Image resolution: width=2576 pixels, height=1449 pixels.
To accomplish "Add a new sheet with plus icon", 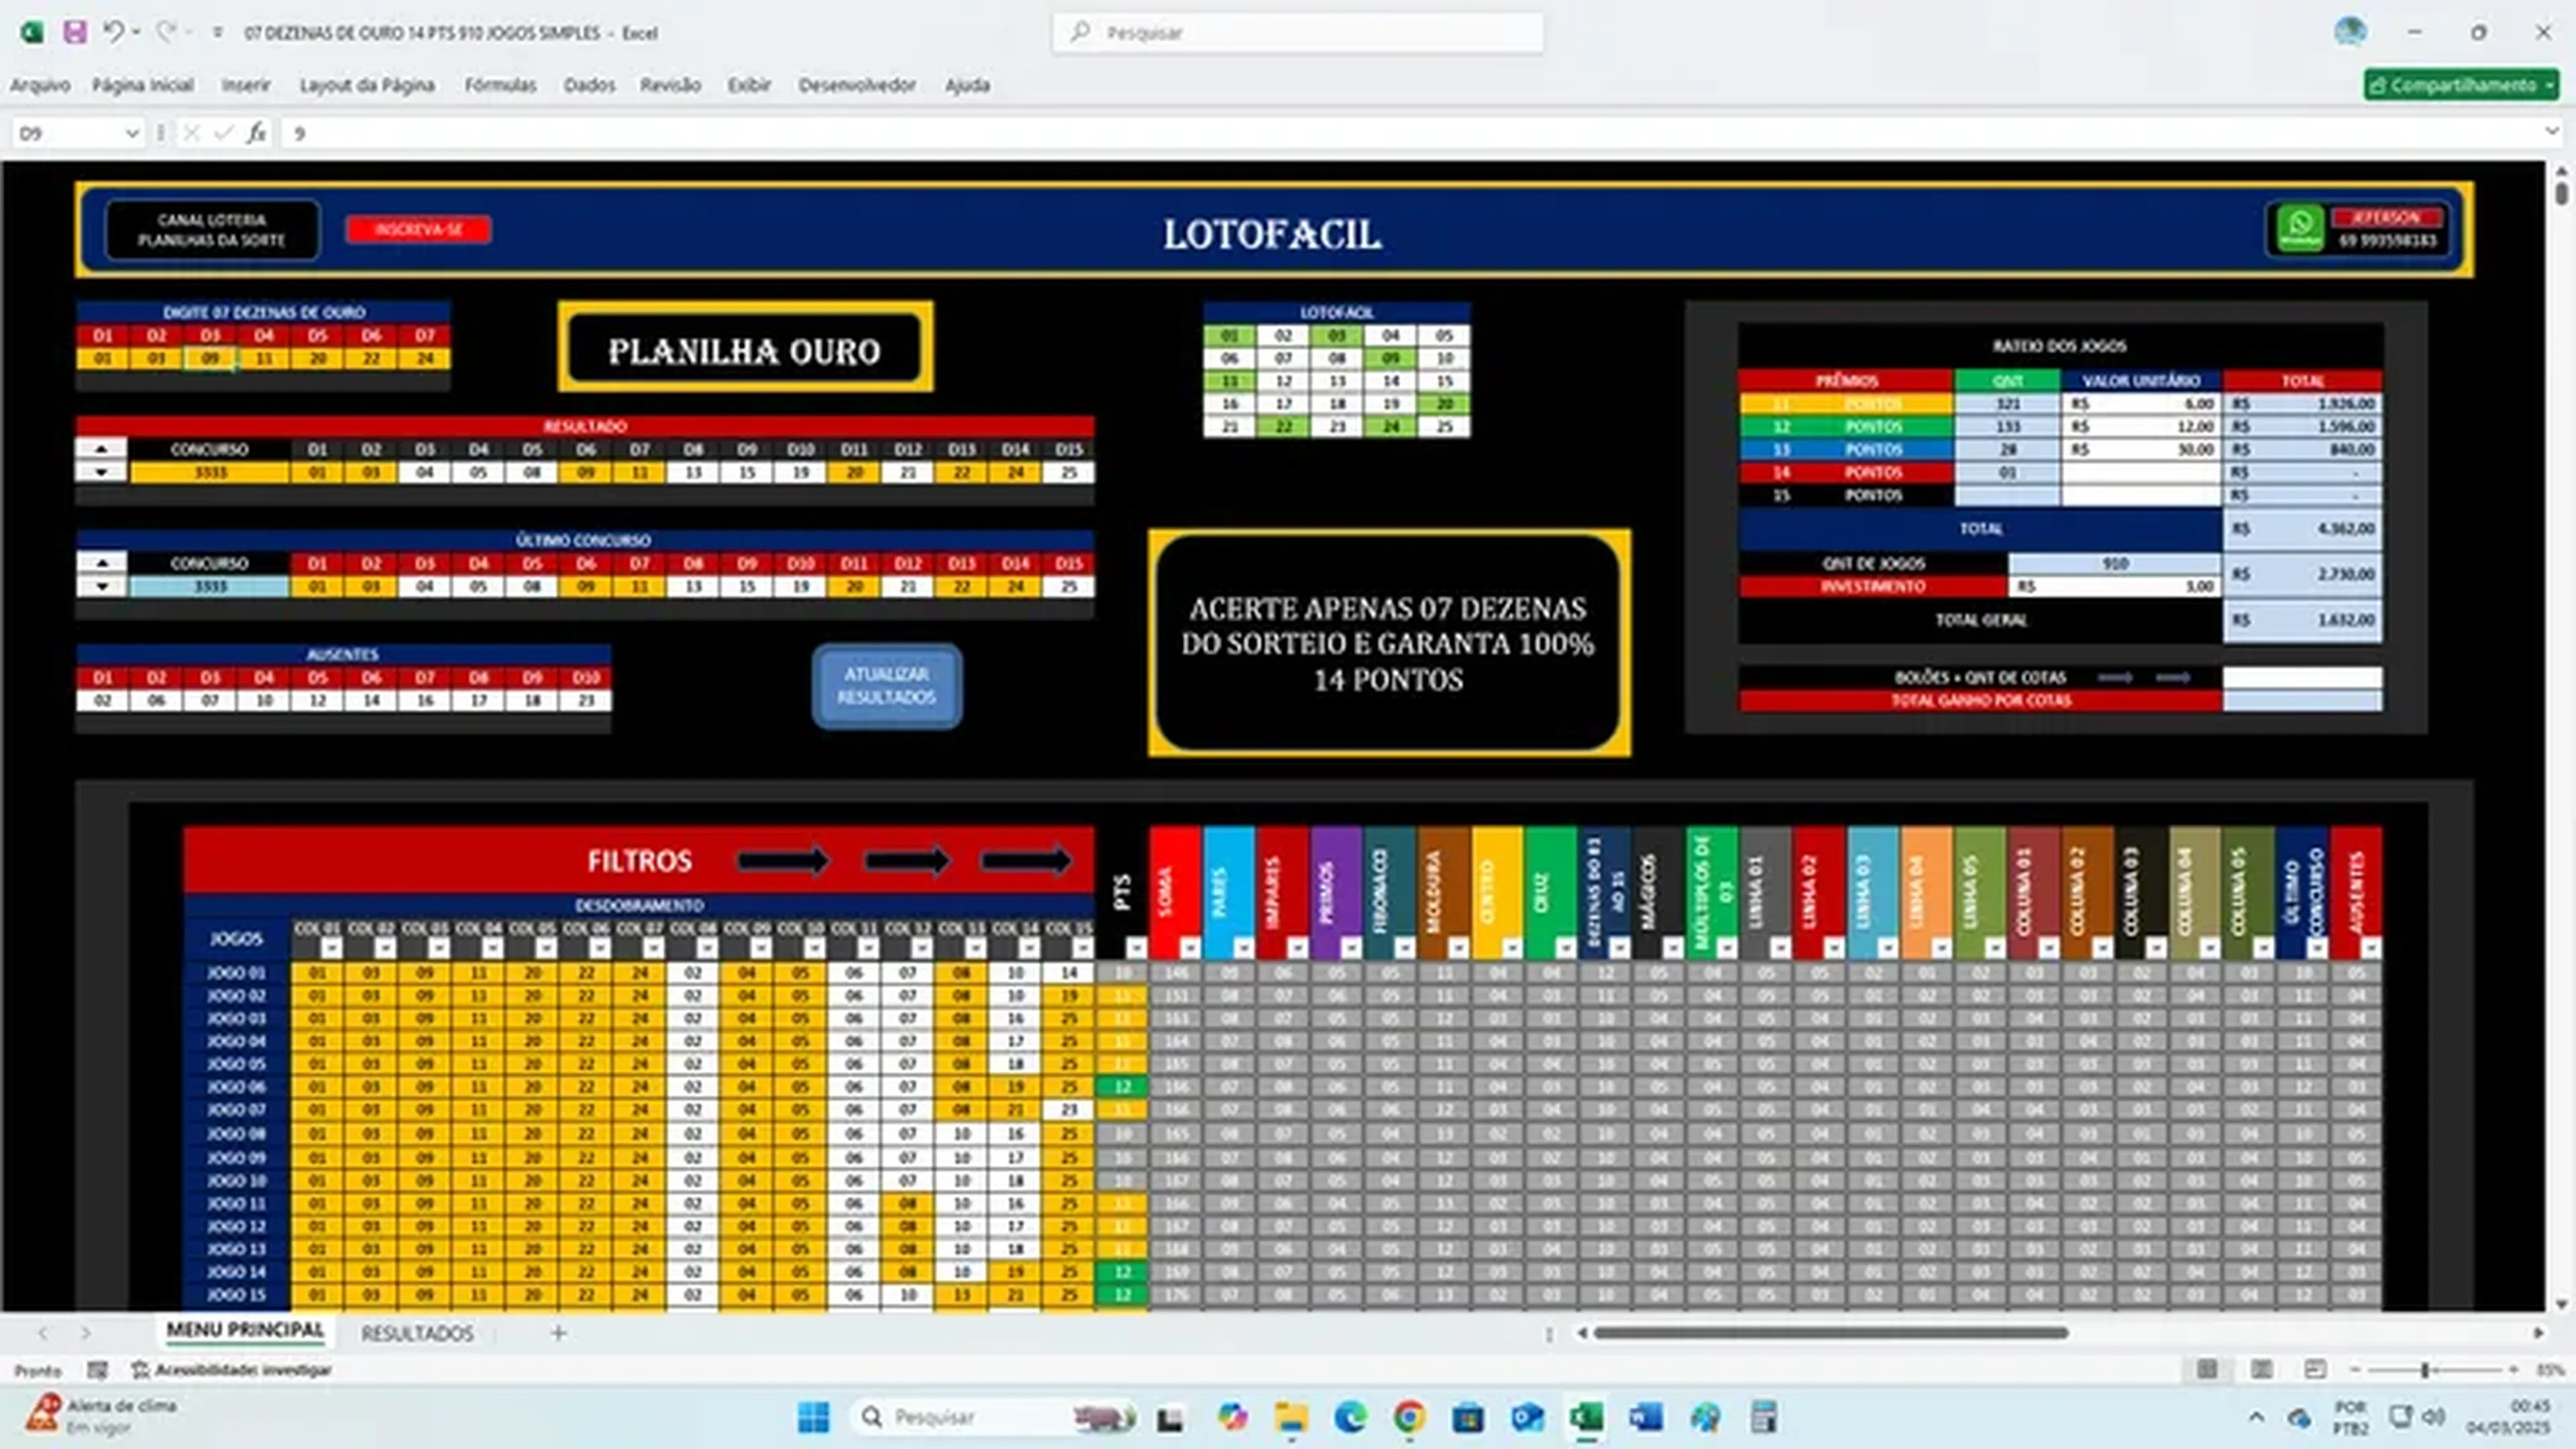I will [559, 1333].
